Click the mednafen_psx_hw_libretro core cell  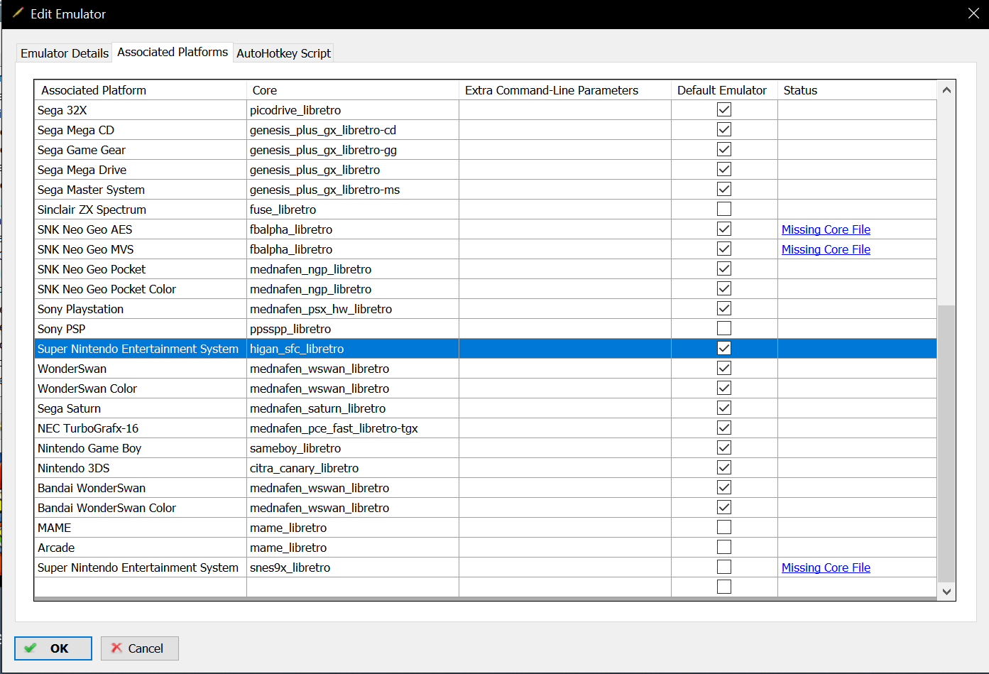click(353, 309)
